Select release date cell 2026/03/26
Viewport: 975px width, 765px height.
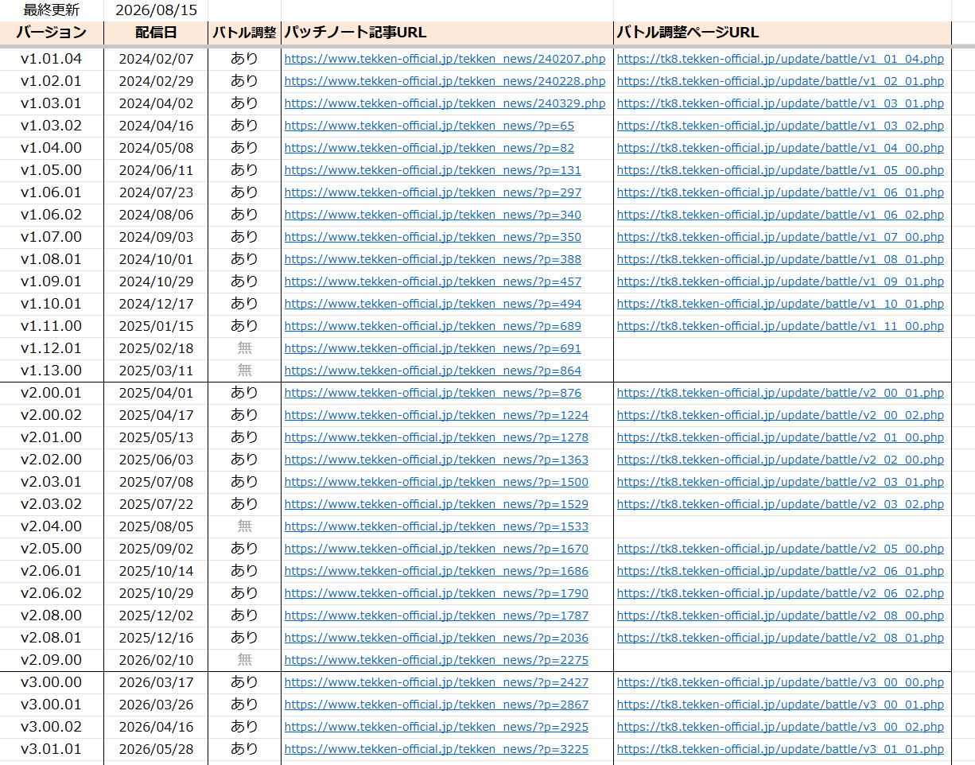pos(156,705)
